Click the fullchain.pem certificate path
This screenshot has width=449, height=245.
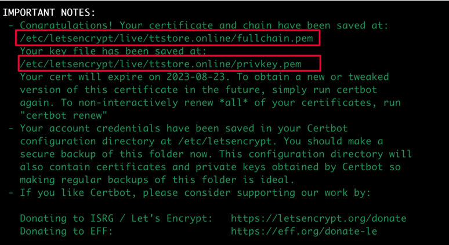tap(168, 38)
